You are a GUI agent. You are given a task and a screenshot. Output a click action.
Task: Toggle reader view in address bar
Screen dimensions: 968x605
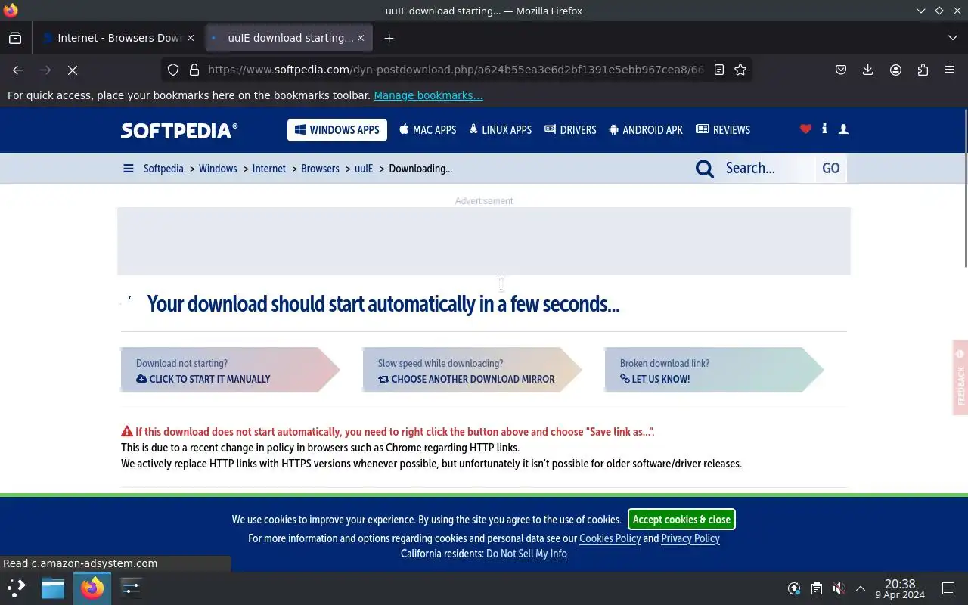pyautogui.click(x=719, y=70)
